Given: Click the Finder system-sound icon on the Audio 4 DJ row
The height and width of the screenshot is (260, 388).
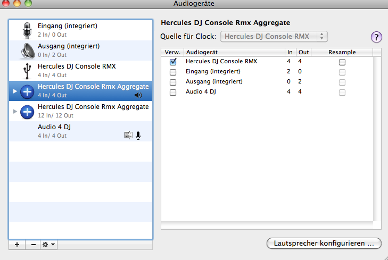Looking at the screenshot, I should [x=128, y=135].
